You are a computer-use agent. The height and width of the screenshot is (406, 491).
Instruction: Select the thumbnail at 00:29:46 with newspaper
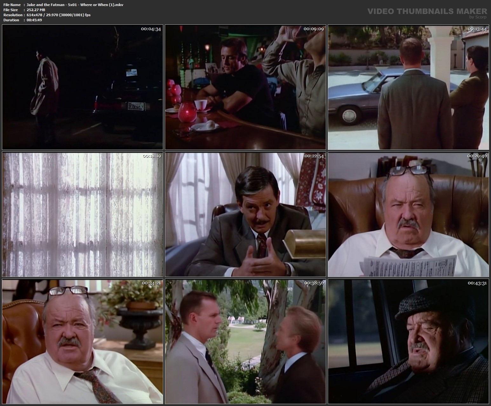[x=408, y=214]
